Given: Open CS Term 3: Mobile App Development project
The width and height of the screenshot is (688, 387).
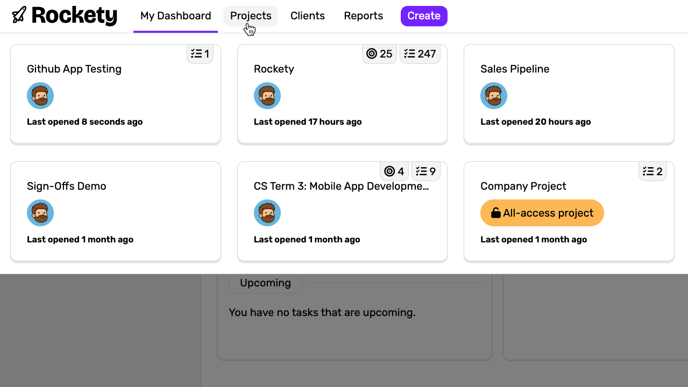Looking at the screenshot, I should pyautogui.click(x=341, y=187).
